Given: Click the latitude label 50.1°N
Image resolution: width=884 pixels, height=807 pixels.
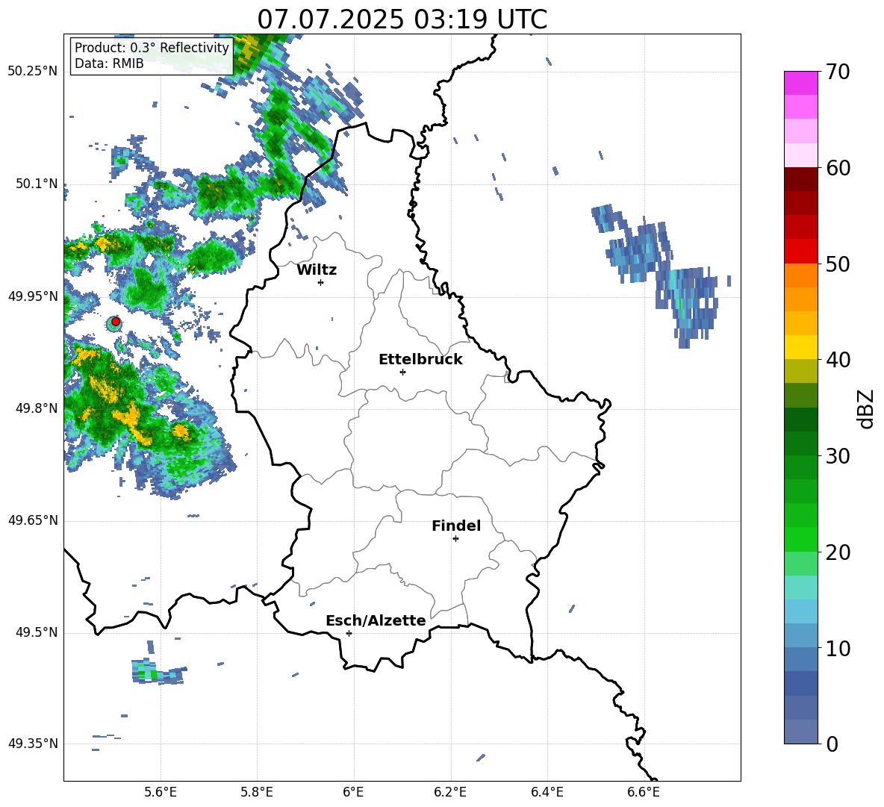Looking at the screenshot, I should (x=37, y=184).
